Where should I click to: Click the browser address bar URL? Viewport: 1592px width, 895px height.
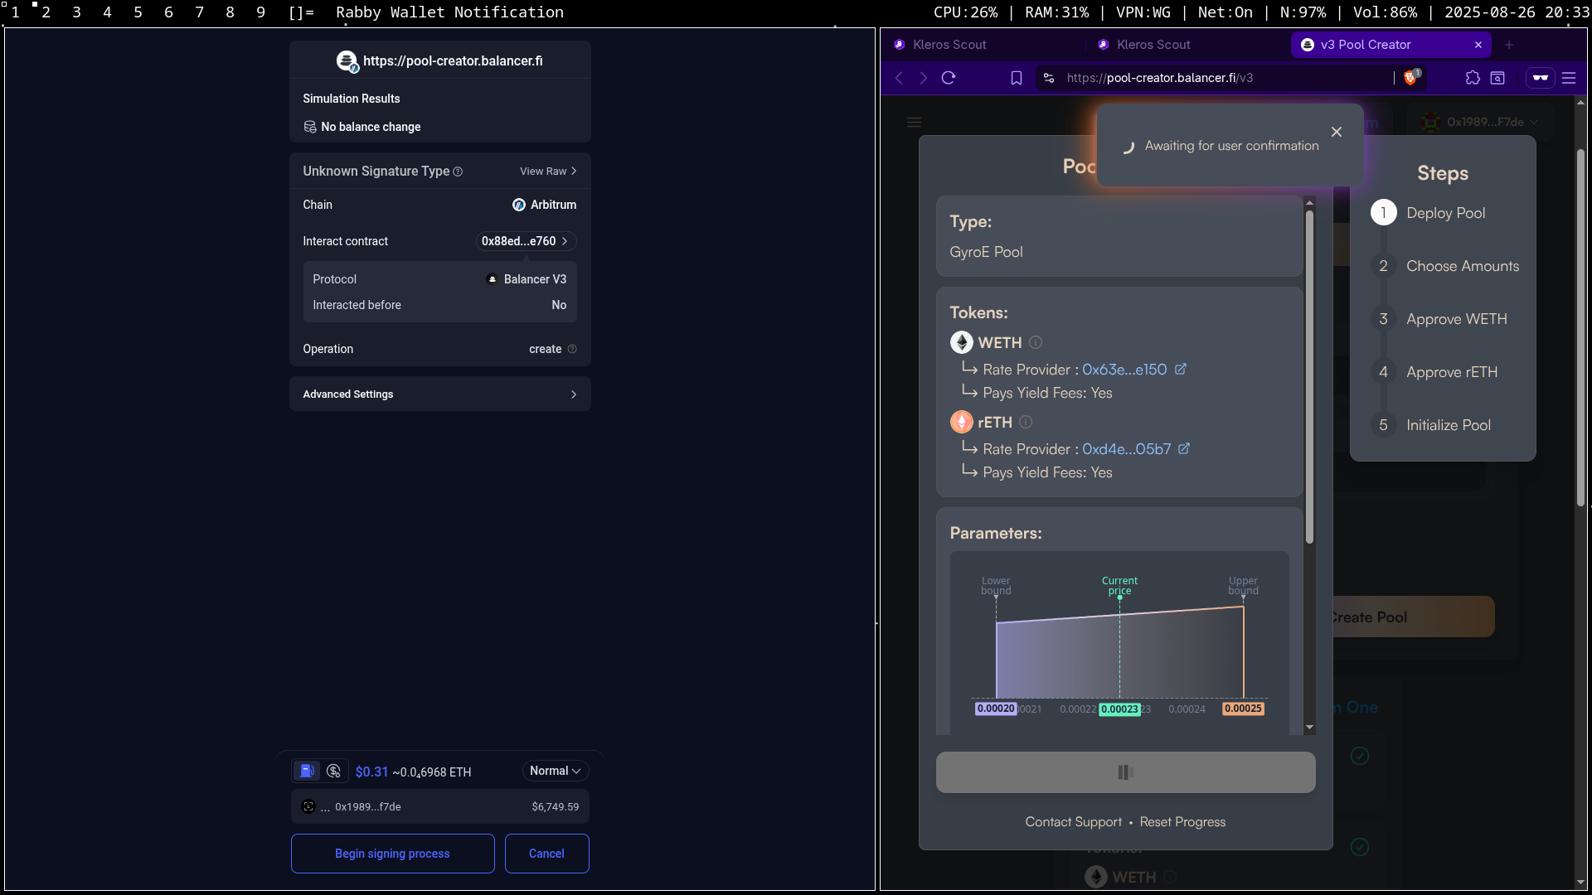pyautogui.click(x=1159, y=78)
